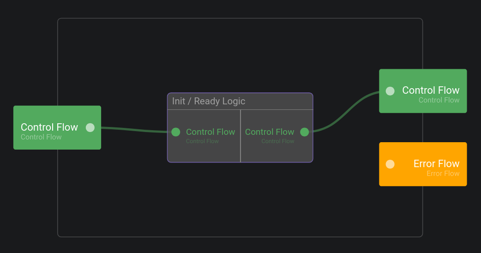Select the right green Control Flow node title

pos(431,90)
